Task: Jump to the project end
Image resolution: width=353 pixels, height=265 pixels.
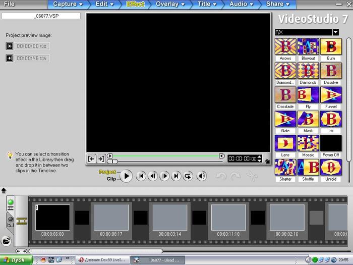Action: [x=177, y=176]
